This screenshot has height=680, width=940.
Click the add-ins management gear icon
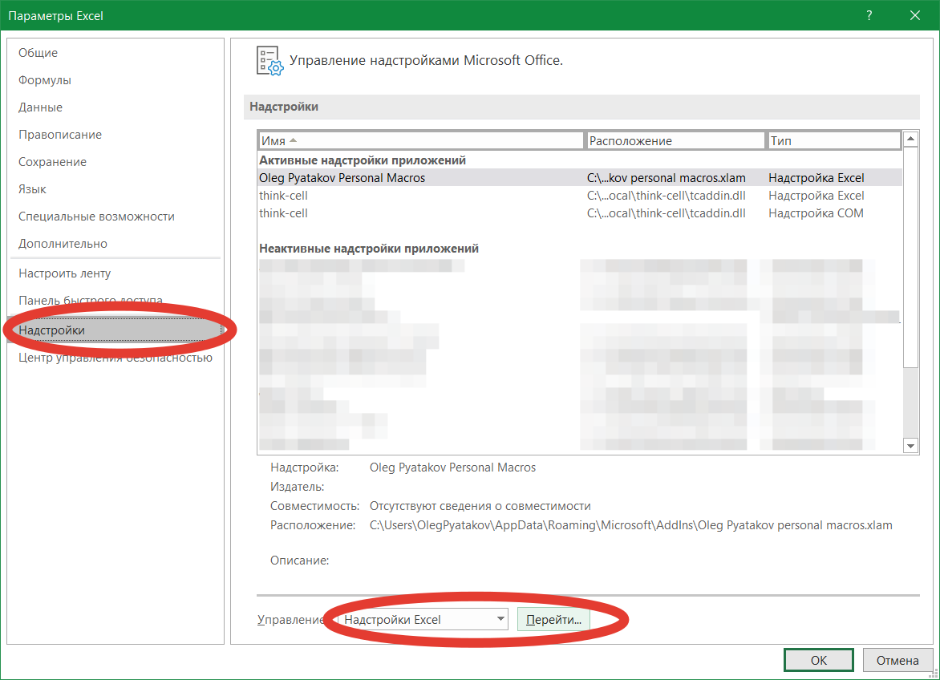[x=270, y=61]
